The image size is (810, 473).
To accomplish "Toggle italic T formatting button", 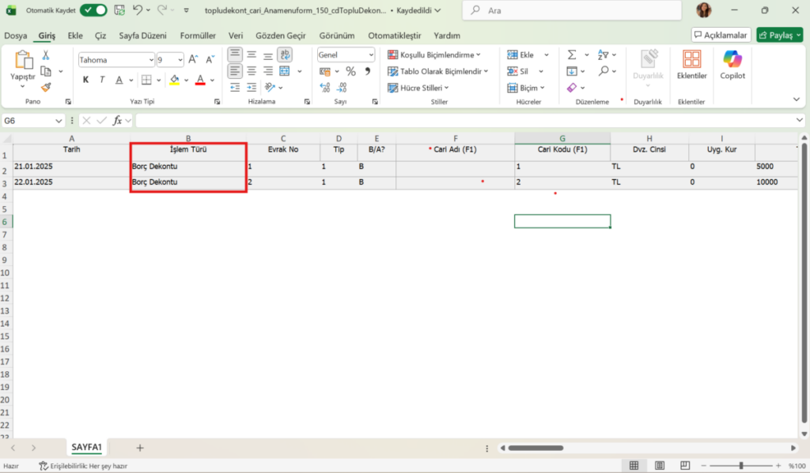I will 102,80.
